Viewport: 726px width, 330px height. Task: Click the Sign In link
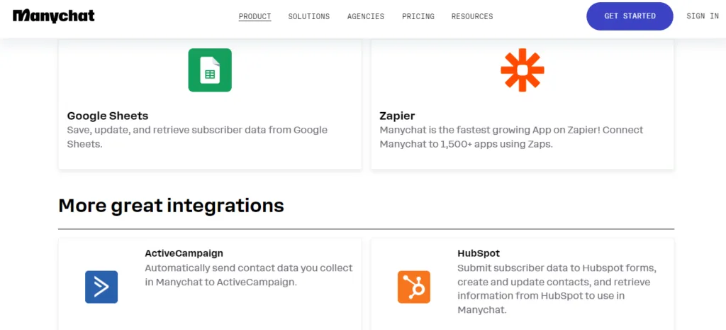click(703, 16)
